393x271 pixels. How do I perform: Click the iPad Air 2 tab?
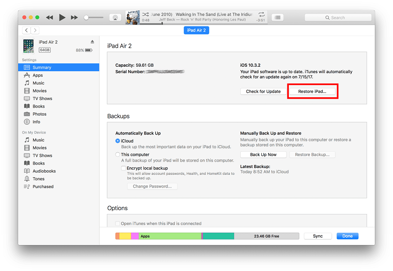196,30
